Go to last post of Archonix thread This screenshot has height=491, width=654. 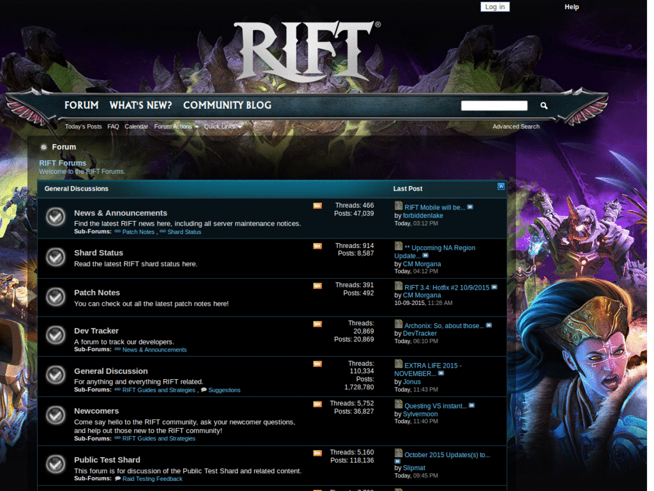pos(489,325)
